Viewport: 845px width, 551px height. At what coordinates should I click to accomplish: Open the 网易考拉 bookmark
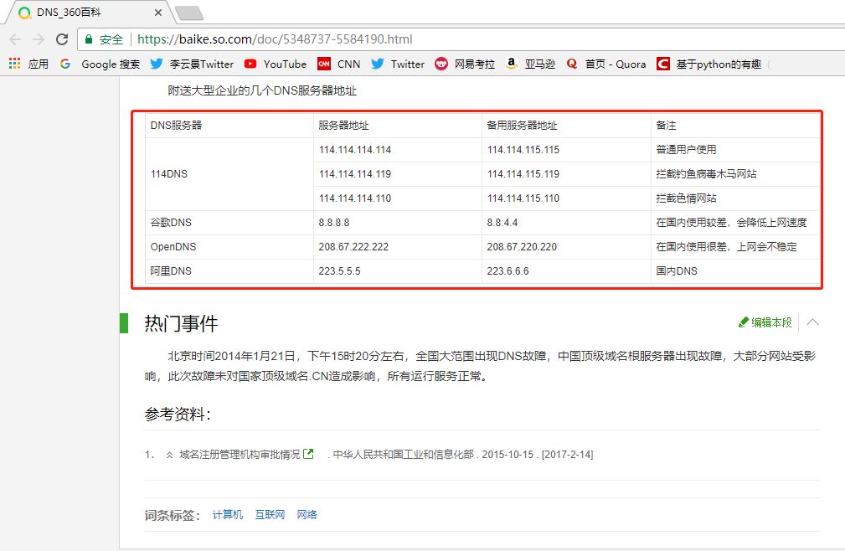click(x=465, y=64)
